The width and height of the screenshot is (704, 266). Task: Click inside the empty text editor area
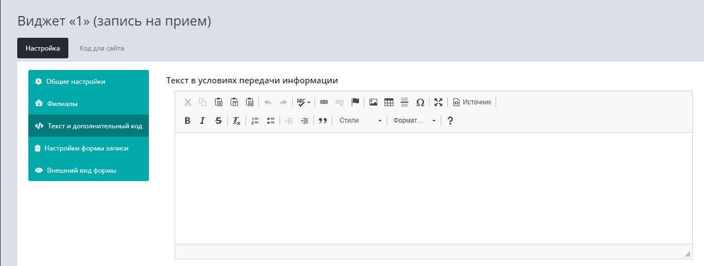(x=433, y=188)
